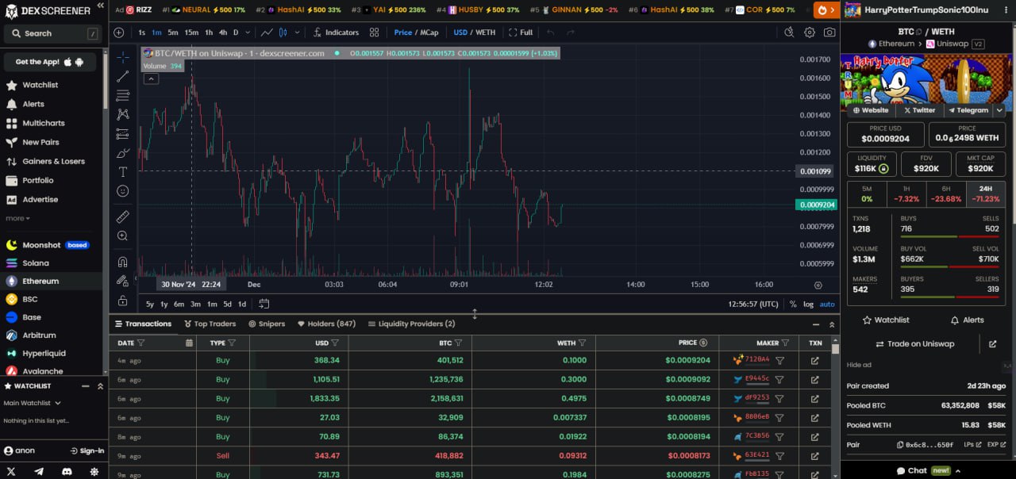Select the ruler measure tool
This screenshot has height=479, width=1016.
[122, 217]
